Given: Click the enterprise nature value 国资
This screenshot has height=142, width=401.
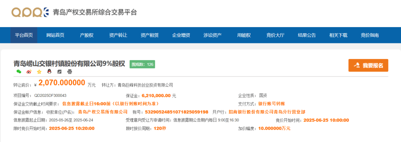Looking at the screenshot, I should pyautogui.click(x=263, y=96).
